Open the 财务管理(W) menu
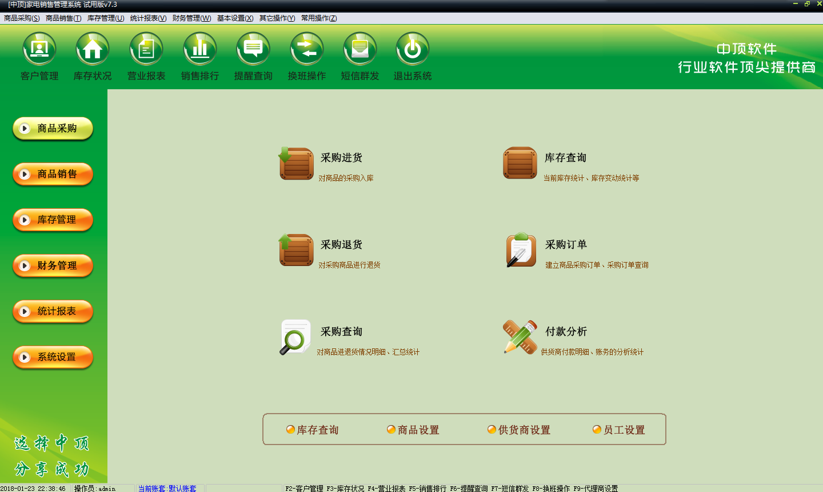The height and width of the screenshot is (492, 823). click(191, 18)
